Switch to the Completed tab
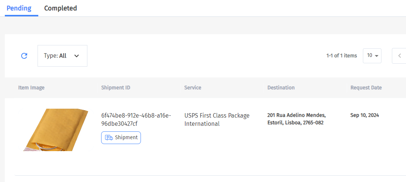 (x=61, y=8)
